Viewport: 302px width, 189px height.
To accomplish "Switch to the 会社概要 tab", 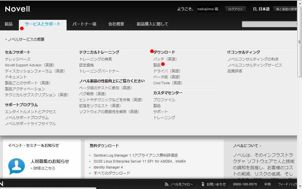I will click(x=116, y=24).
